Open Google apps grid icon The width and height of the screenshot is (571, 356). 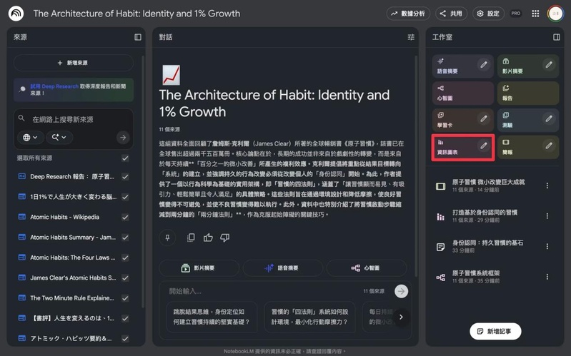click(x=535, y=14)
